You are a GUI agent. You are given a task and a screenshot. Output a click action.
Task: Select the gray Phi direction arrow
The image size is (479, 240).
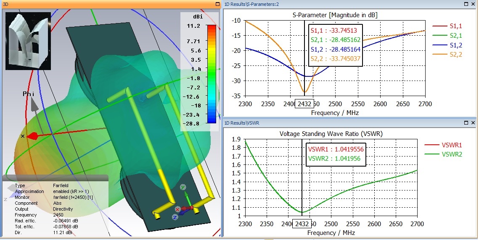click(x=34, y=105)
